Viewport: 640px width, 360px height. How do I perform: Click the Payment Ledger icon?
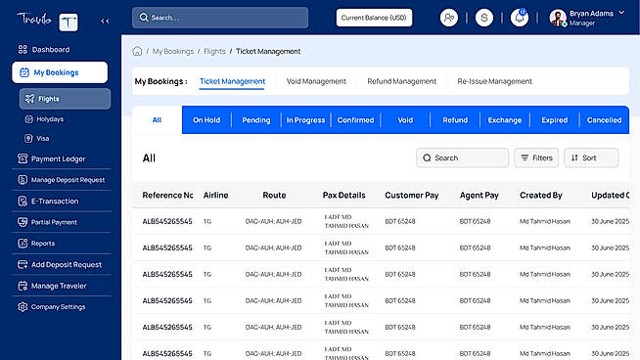tap(23, 158)
